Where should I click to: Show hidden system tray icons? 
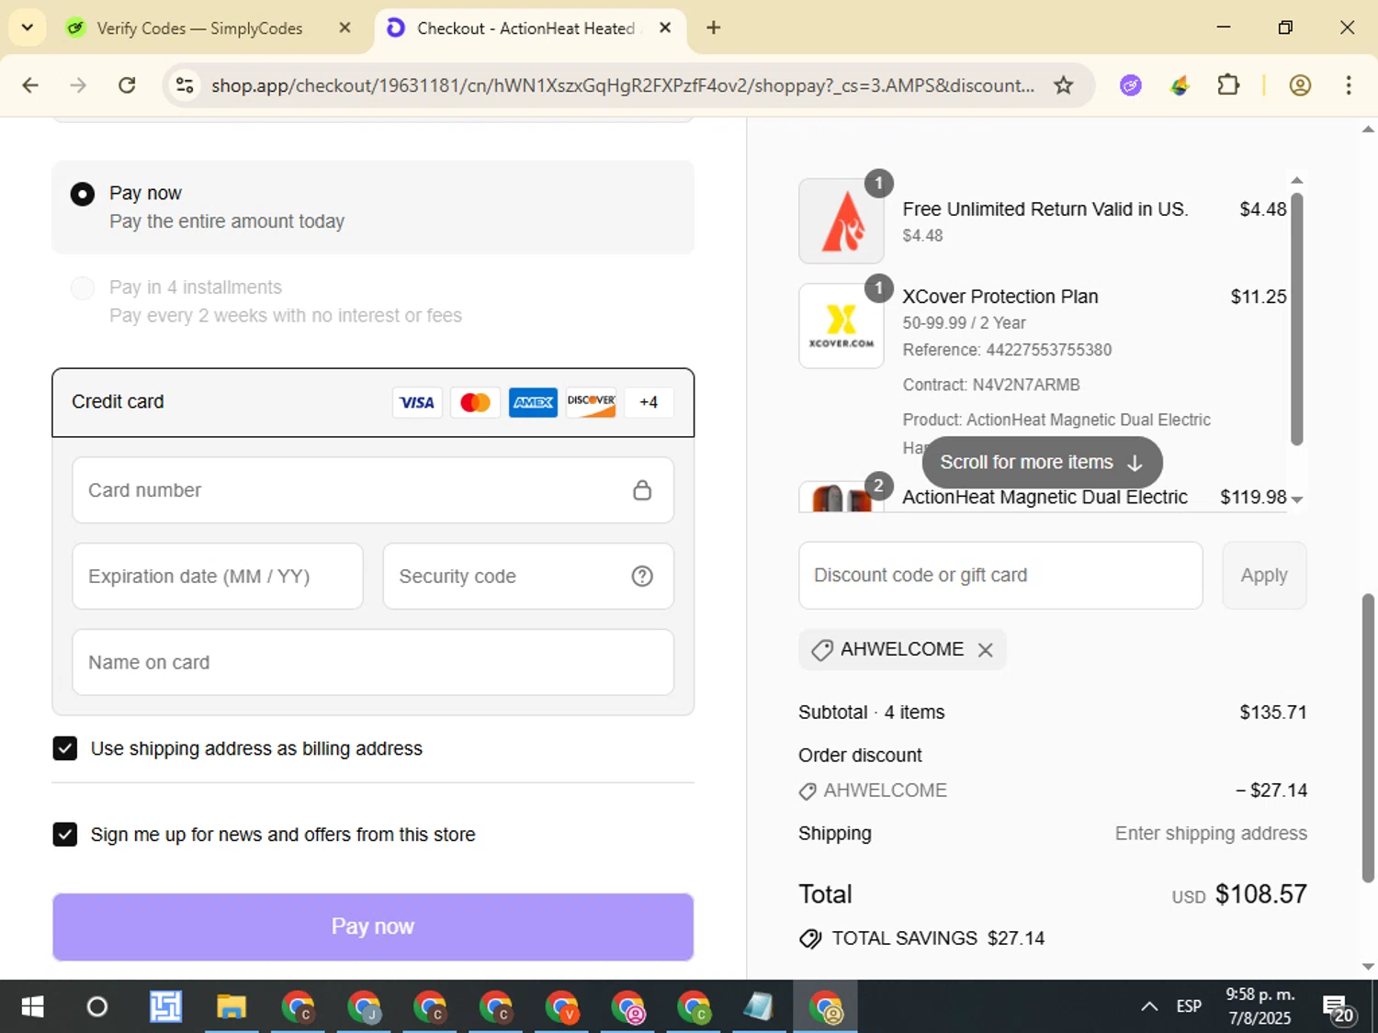[1149, 1007]
